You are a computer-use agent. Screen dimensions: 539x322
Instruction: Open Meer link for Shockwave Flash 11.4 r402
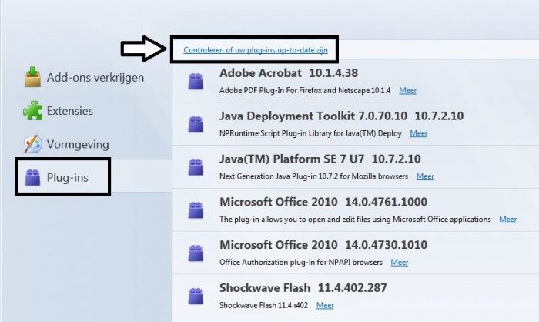(325, 306)
